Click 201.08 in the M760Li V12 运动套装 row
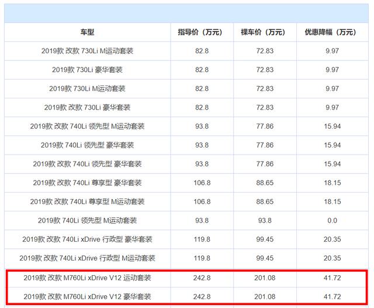374x308 pixels. click(x=265, y=278)
